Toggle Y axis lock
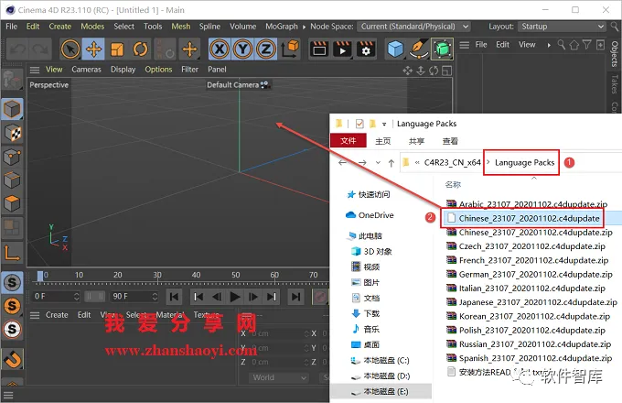Screen dimensions: 622x403 pyautogui.click(x=242, y=49)
